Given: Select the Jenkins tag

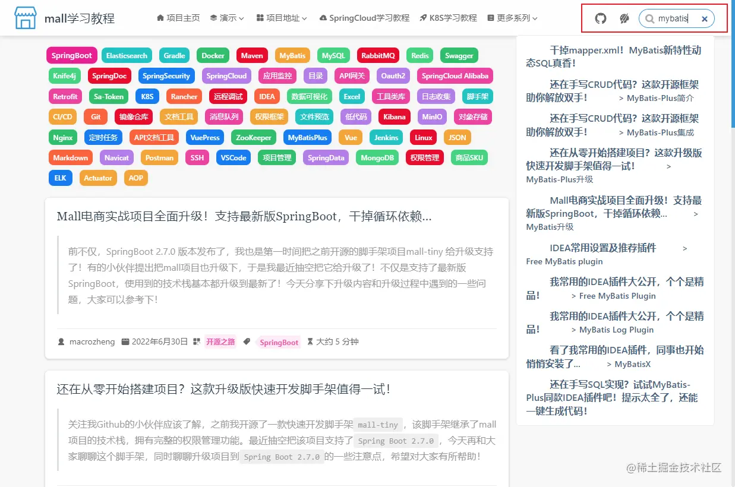Looking at the screenshot, I should [386, 137].
